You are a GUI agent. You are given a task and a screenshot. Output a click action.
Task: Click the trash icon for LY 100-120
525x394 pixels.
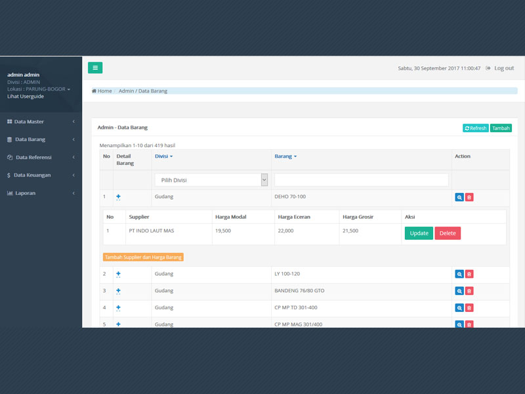pyautogui.click(x=469, y=274)
